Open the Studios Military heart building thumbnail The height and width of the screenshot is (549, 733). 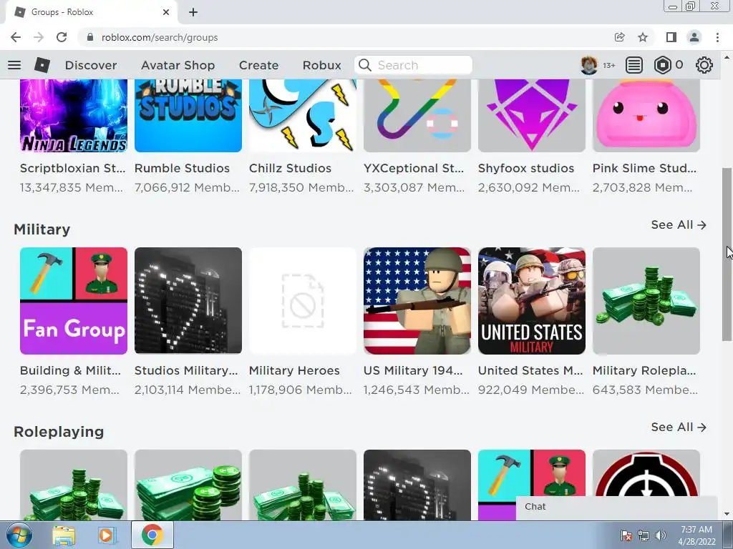[188, 301]
